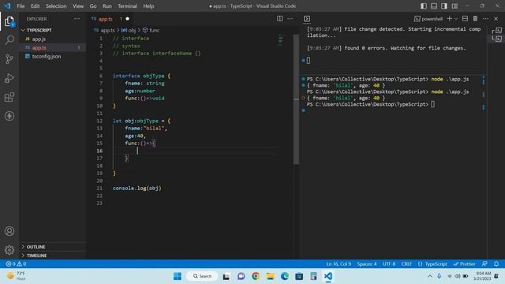Change encoding via UTF-8
The height and width of the screenshot is (284, 505).
389,263
